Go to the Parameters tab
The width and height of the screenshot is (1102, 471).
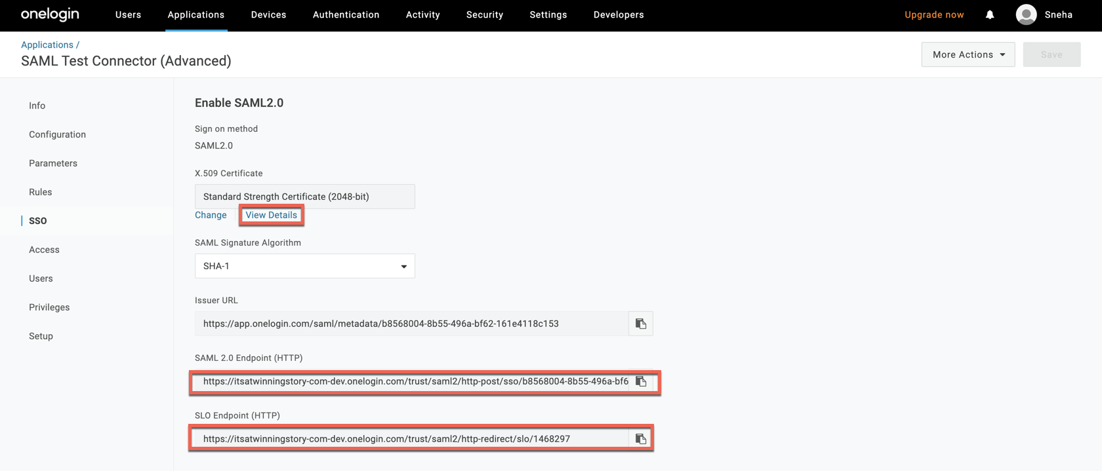[53, 163]
